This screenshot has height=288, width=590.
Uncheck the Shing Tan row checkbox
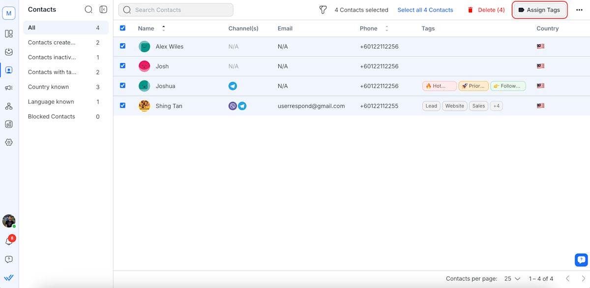[x=123, y=105]
